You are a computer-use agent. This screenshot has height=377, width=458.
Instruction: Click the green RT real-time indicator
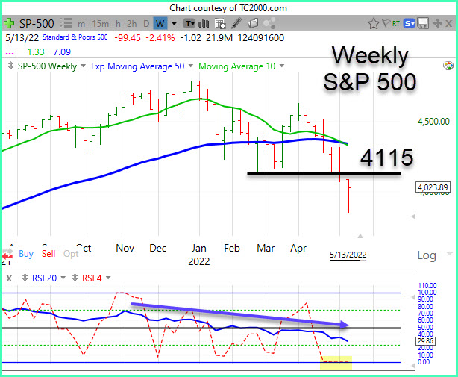(x=396, y=23)
